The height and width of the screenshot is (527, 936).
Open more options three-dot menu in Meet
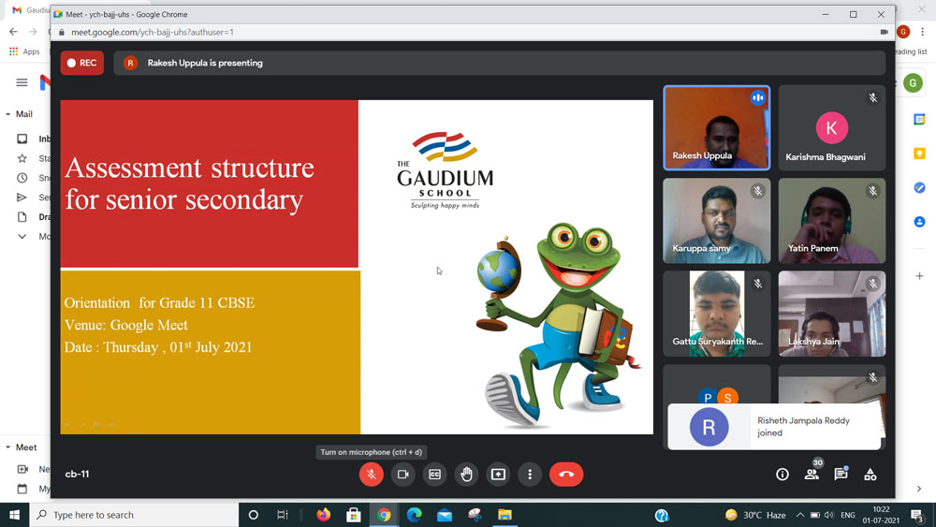point(530,475)
